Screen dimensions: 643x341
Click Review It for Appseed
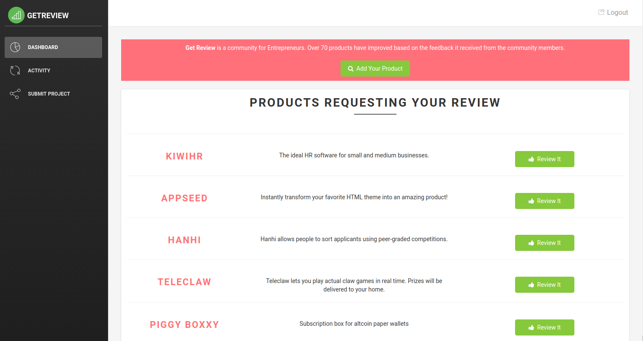coord(545,201)
